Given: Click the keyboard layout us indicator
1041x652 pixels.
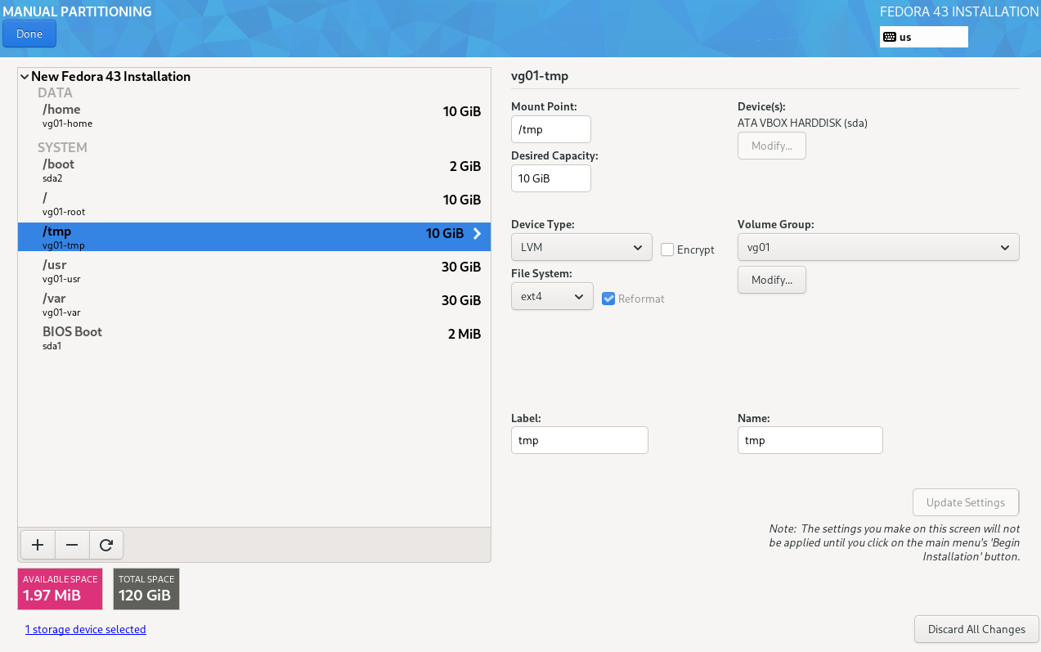Looking at the screenshot, I should (923, 37).
